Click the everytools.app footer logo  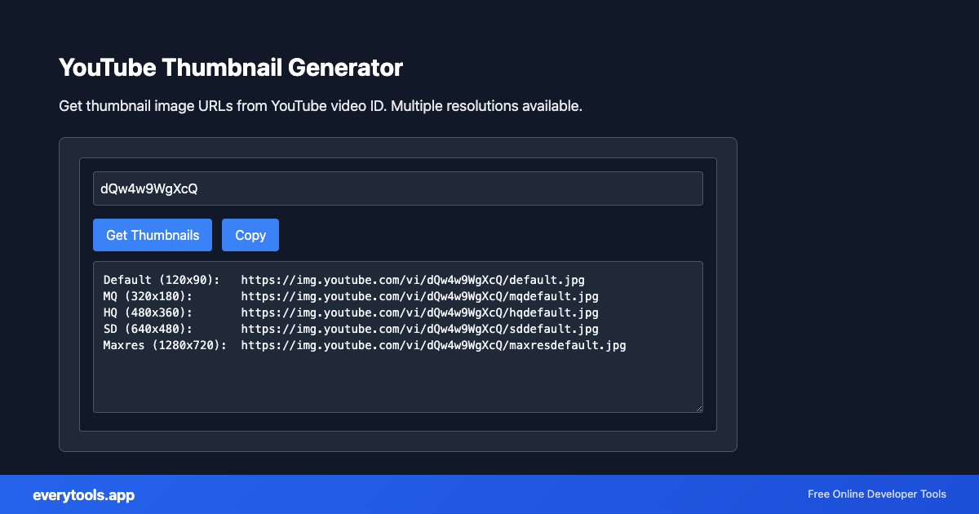point(82,494)
